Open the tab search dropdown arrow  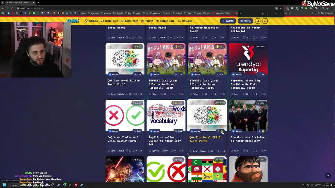(3, 3)
